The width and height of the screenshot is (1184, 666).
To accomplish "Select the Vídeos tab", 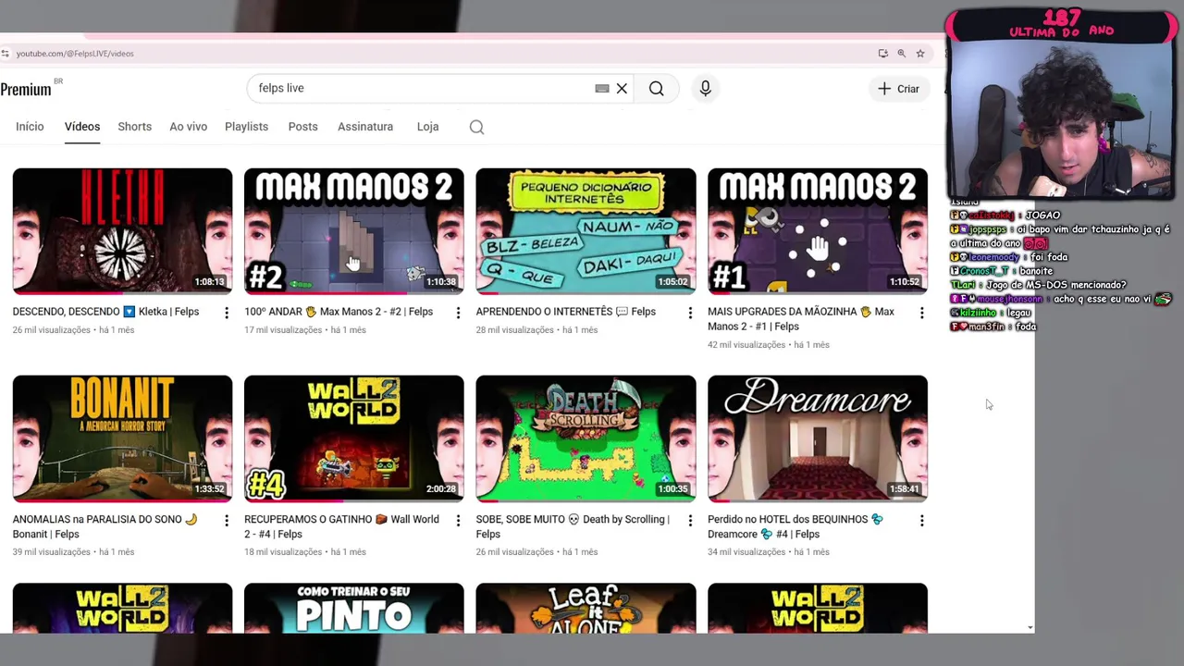I will 82,127.
